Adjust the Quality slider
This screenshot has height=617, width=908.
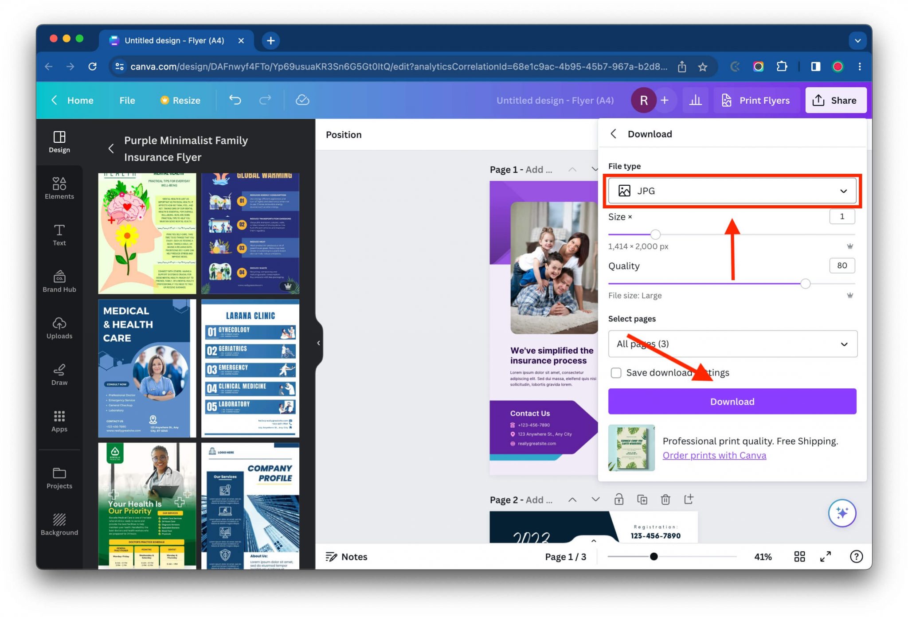pos(805,284)
